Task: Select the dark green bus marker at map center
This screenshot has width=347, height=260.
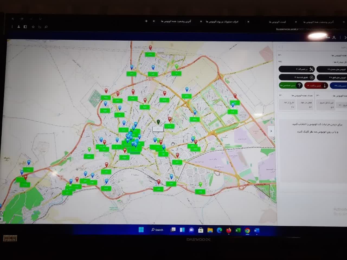Action: click(x=158, y=122)
